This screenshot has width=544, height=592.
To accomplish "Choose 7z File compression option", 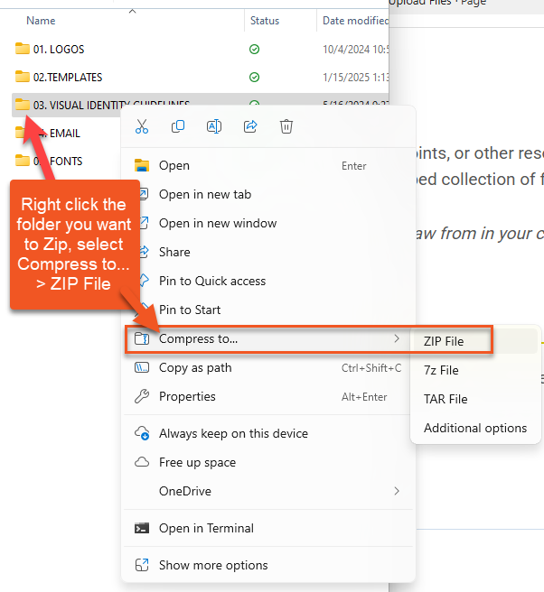I will [441, 370].
